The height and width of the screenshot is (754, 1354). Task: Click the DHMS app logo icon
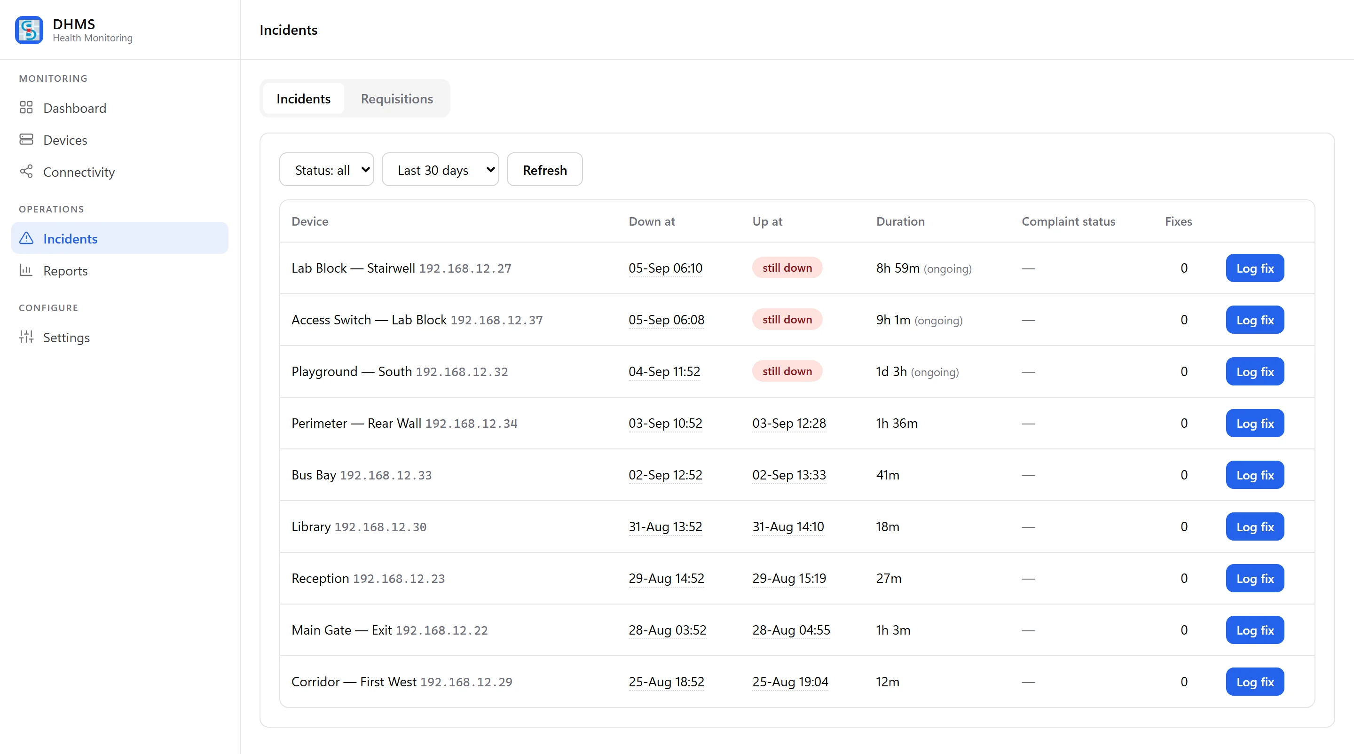29,30
